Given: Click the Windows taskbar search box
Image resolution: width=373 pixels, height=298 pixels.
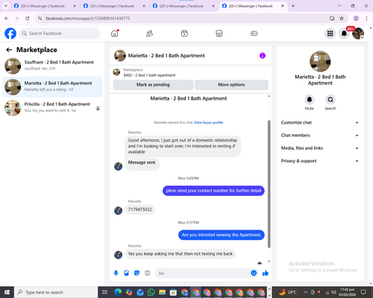Looking at the screenshot, I should click(x=56, y=292).
